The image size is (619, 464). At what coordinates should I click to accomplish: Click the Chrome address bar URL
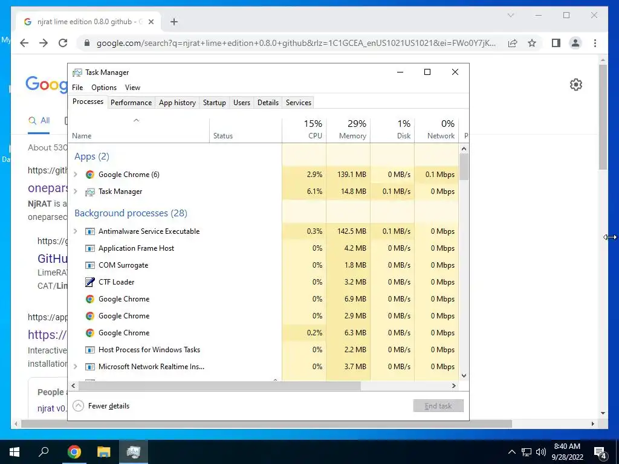click(x=296, y=43)
